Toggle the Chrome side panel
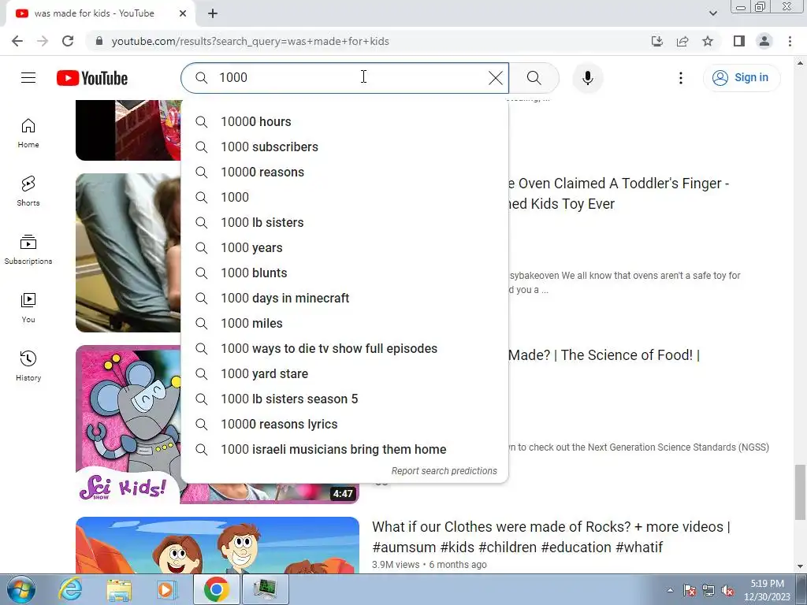Viewport: 807px width, 605px height. point(739,41)
